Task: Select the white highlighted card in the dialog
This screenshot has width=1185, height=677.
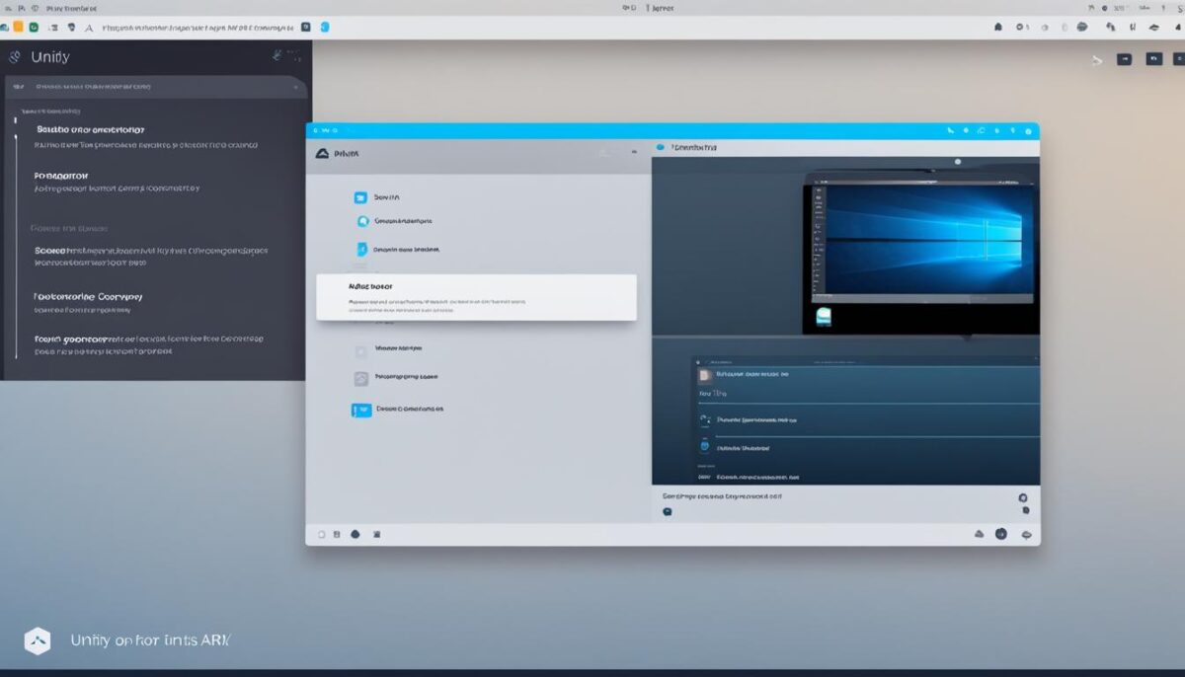Action: click(476, 297)
